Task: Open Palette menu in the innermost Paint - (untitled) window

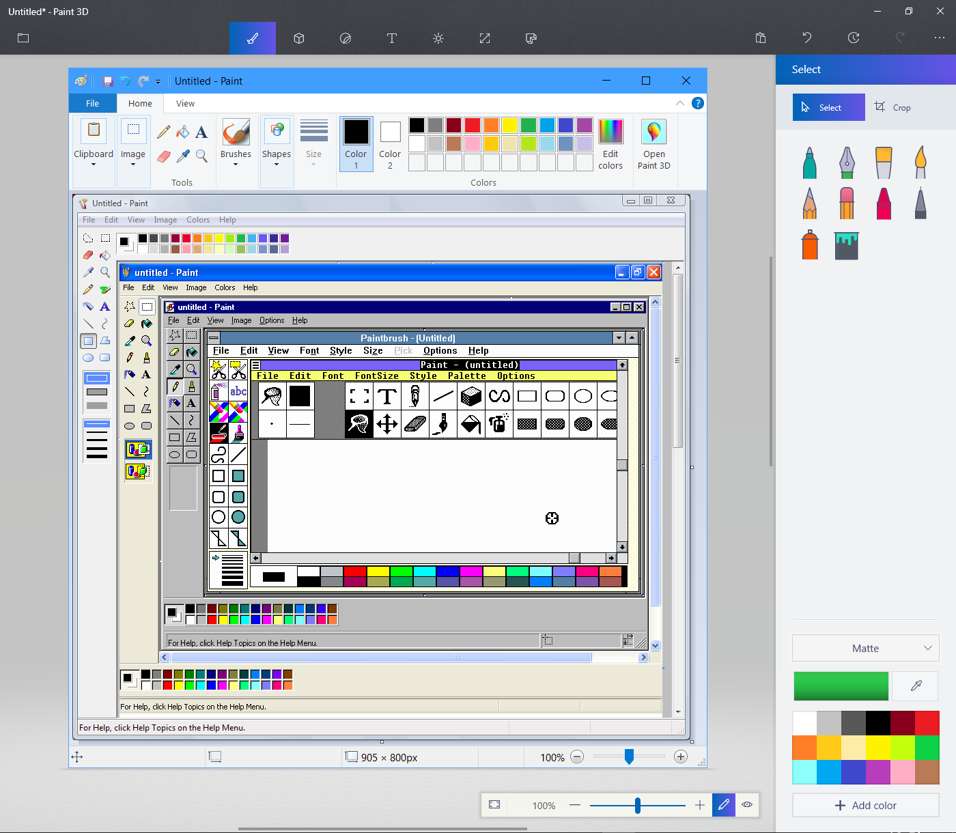Action: point(467,376)
